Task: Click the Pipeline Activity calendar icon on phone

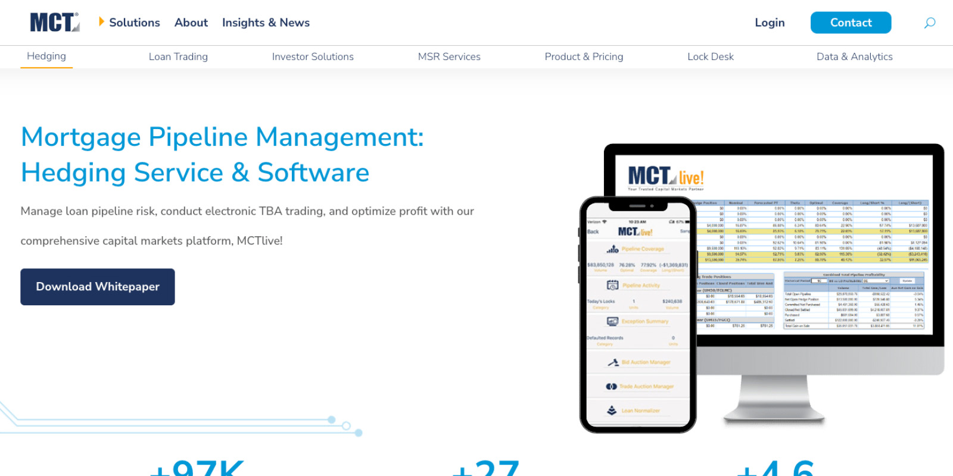Action: [612, 285]
